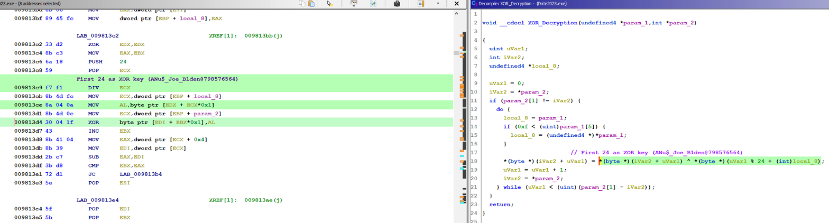Open the diff view icon
Screen dimensions: 829x223
373,4
